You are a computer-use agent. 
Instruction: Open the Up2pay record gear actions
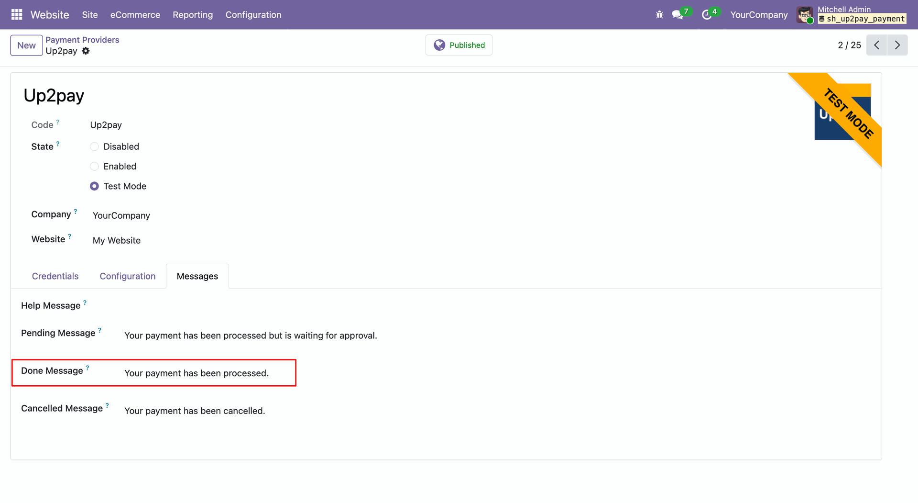(86, 51)
